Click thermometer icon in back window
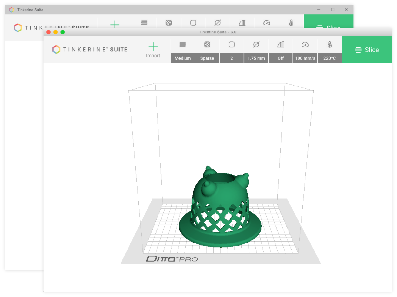Image resolution: width=397 pixels, height=297 pixels. tap(291, 23)
